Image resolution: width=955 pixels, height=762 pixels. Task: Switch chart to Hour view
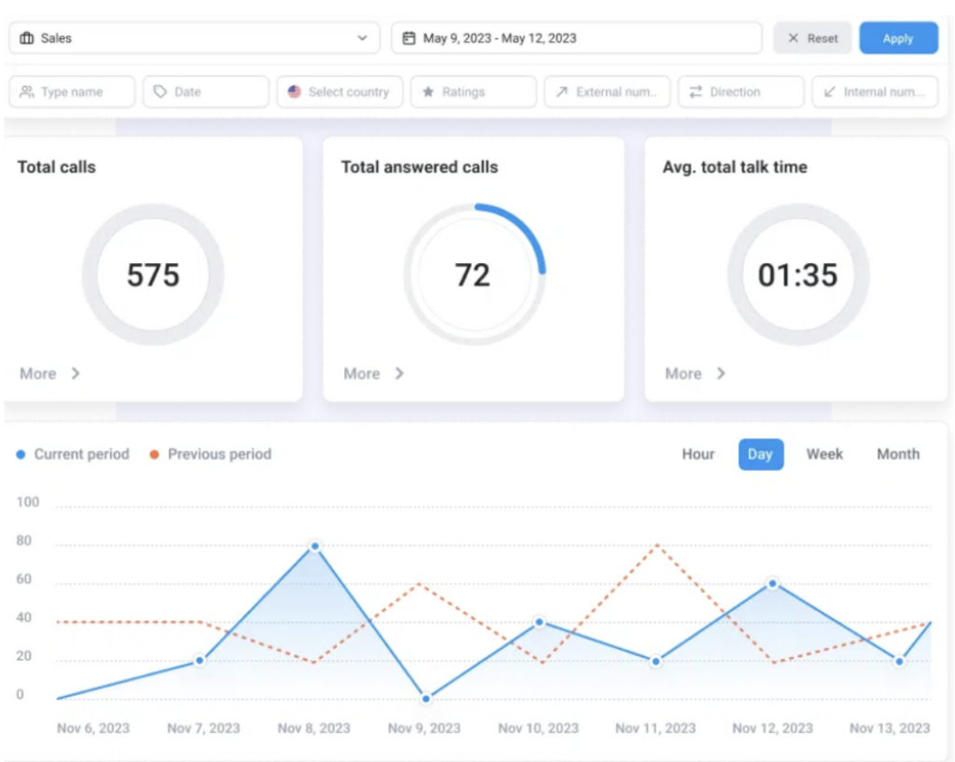click(698, 454)
